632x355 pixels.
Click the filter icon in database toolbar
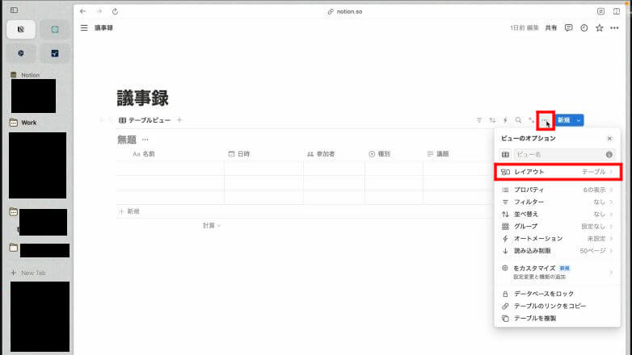tap(478, 120)
